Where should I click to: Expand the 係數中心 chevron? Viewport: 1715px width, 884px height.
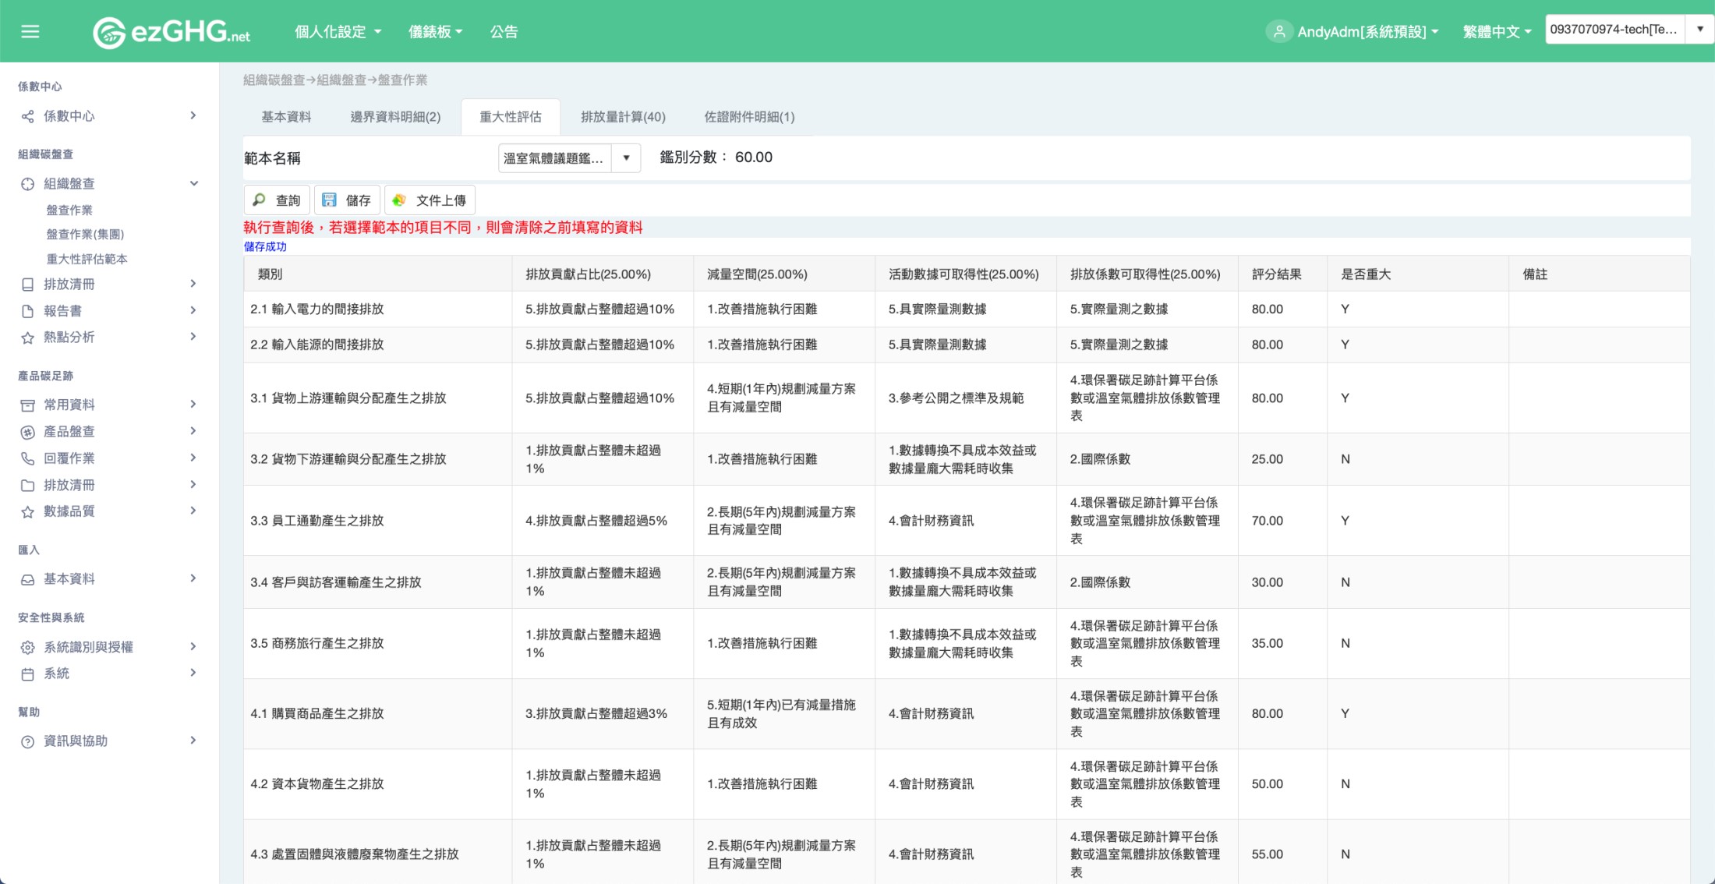pos(193,115)
